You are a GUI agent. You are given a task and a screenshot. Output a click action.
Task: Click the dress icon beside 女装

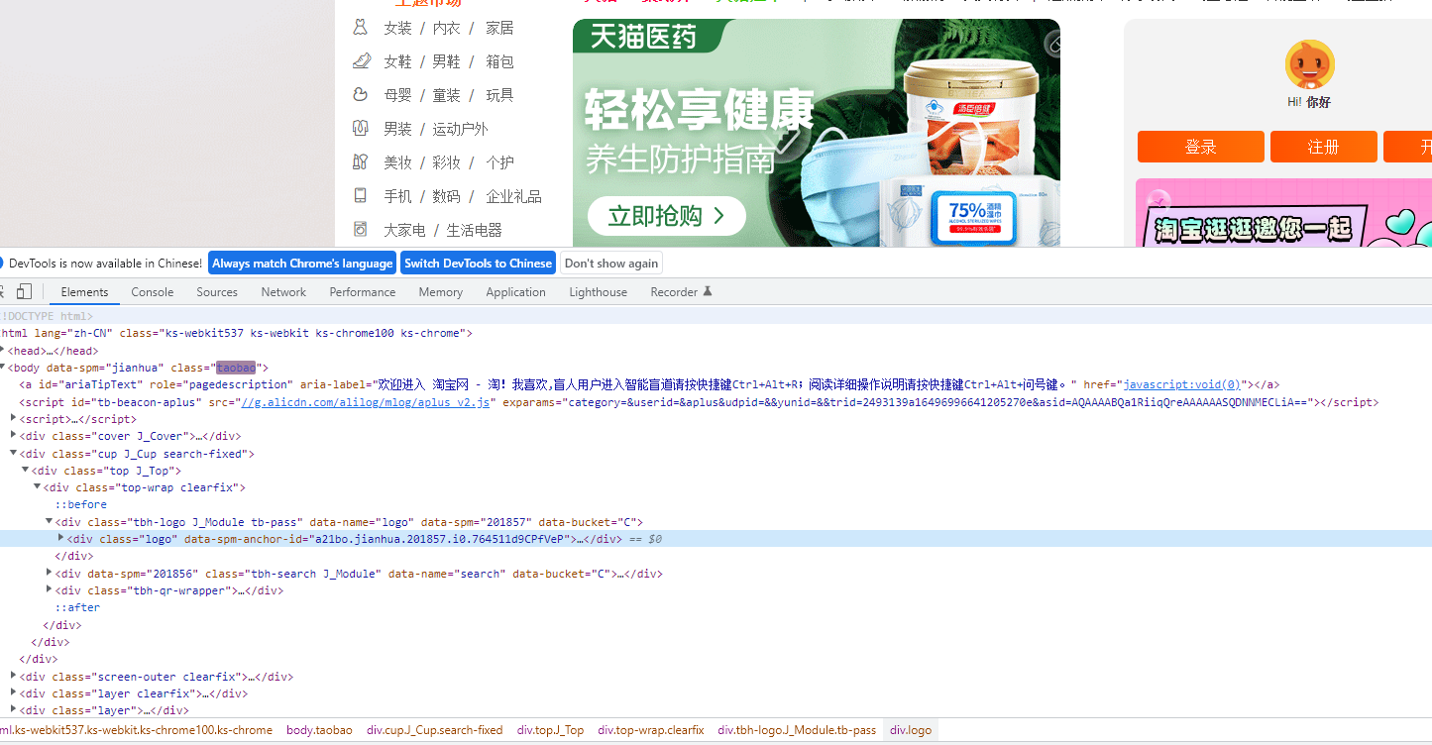(x=361, y=28)
